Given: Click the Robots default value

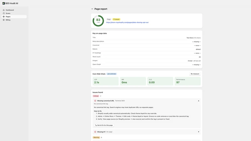Looking at the screenshot, I should [198, 50].
